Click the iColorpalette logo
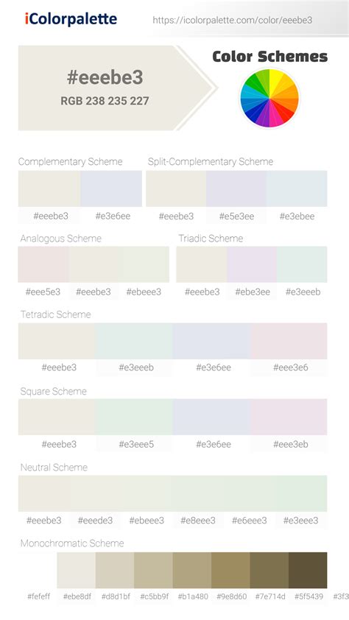This screenshot has width=349, height=620. click(71, 18)
